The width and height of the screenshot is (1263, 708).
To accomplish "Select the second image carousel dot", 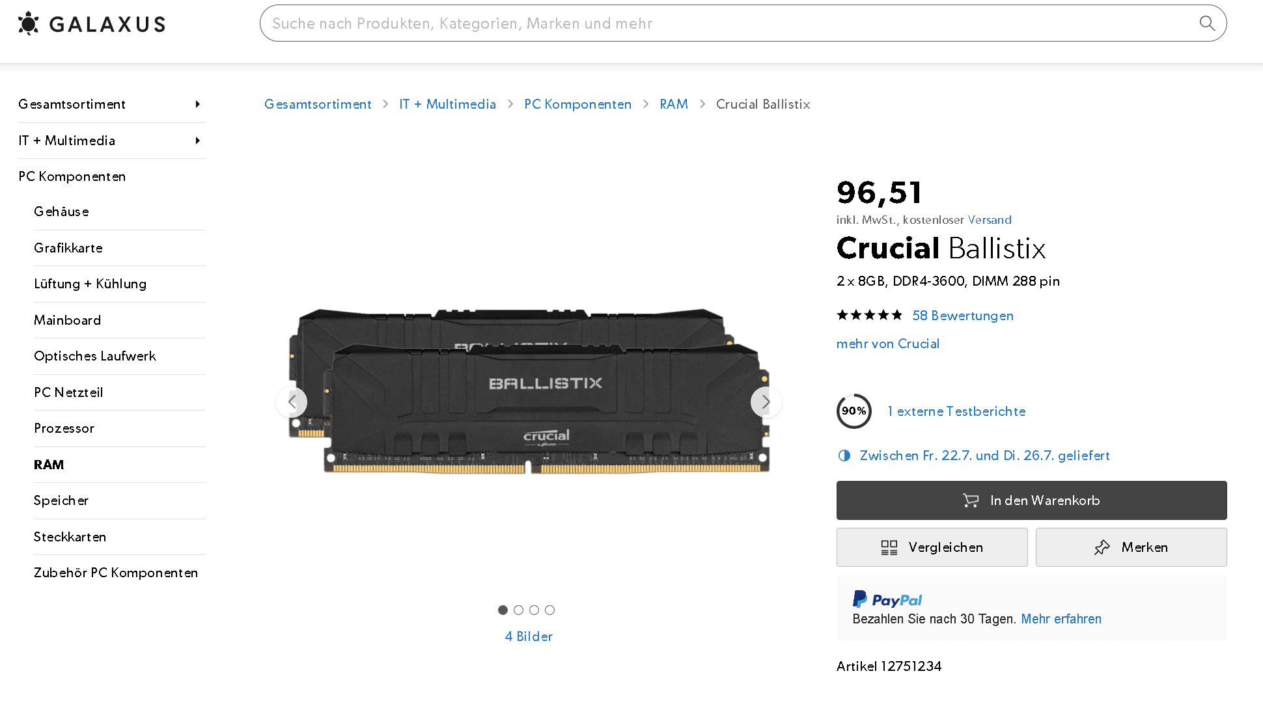I will [x=518, y=610].
